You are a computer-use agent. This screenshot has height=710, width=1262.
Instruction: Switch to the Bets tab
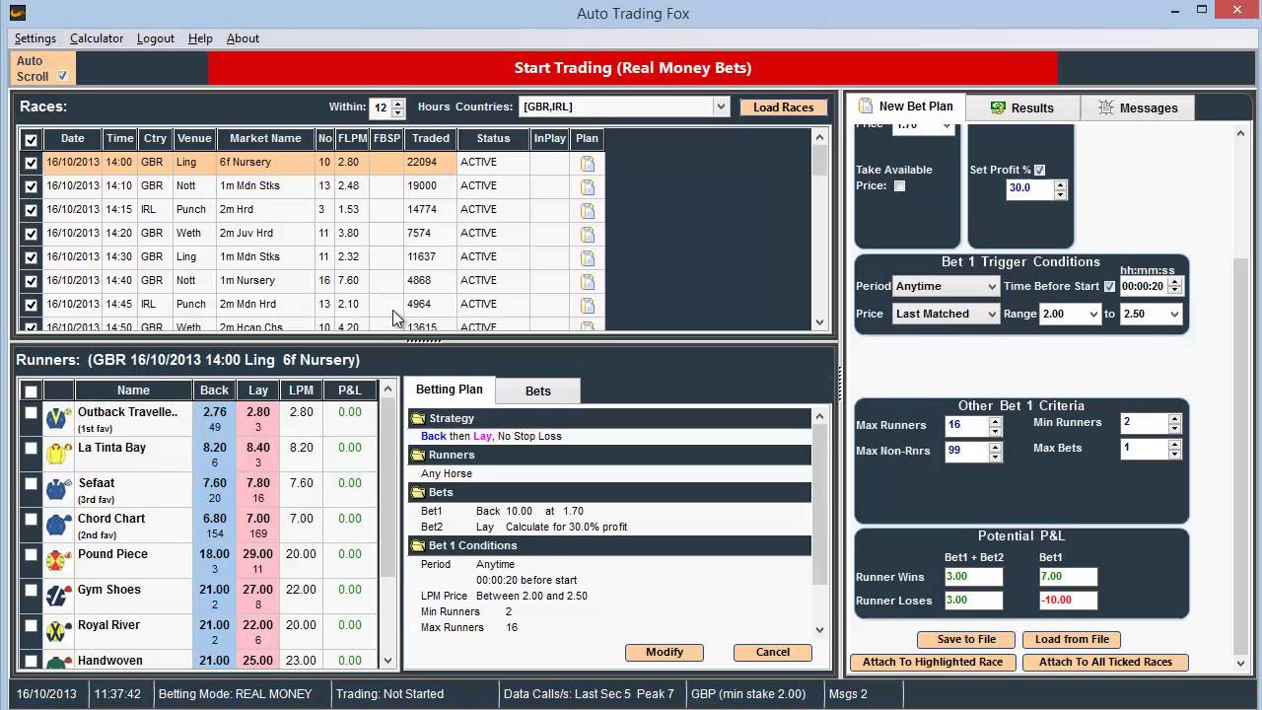[x=538, y=391]
